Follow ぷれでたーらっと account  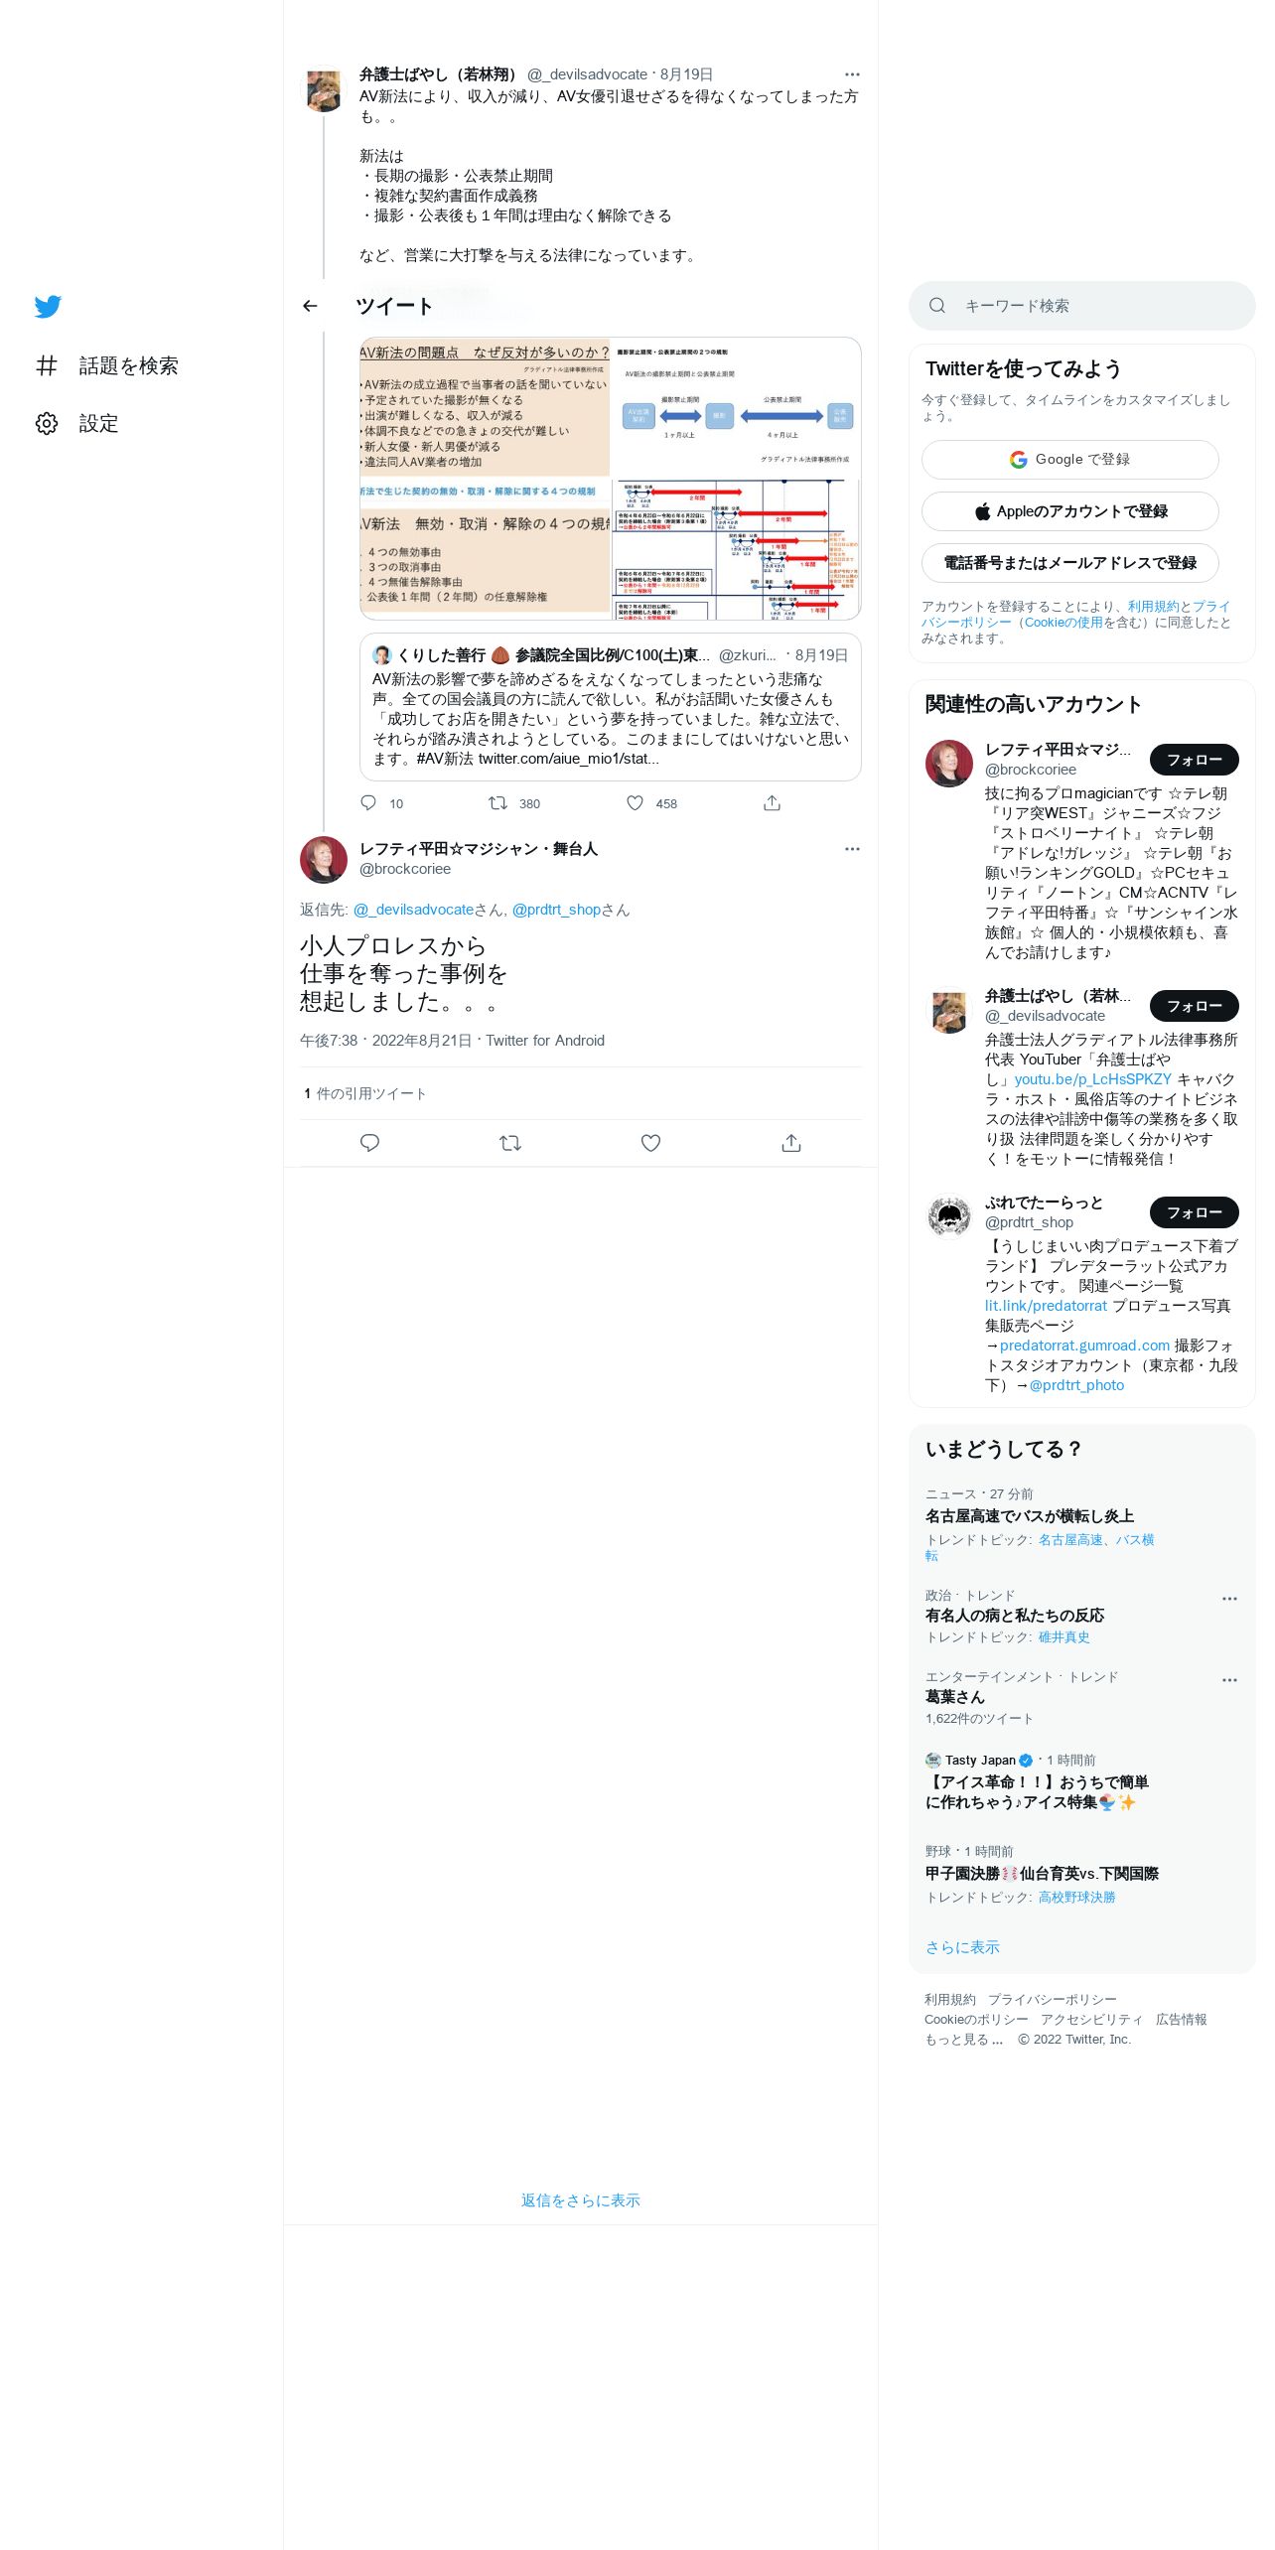[1194, 1212]
